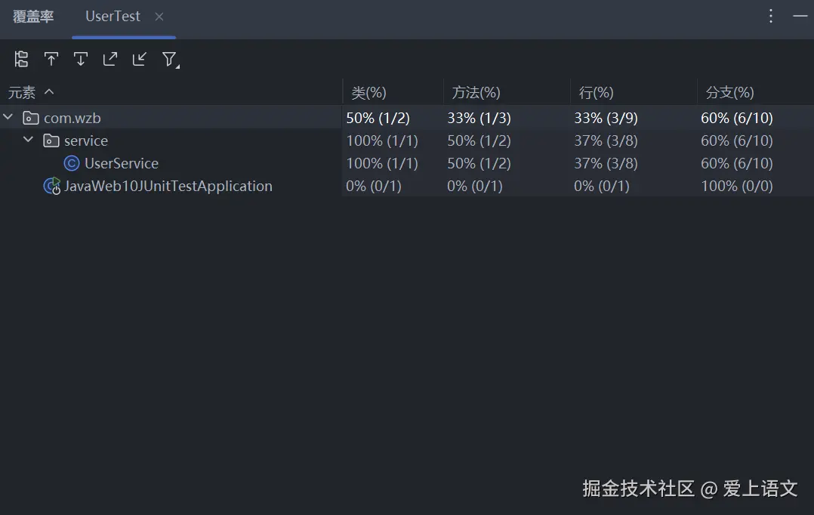
Task: Open the coverage filter funnel dropdown
Action: pos(170,59)
